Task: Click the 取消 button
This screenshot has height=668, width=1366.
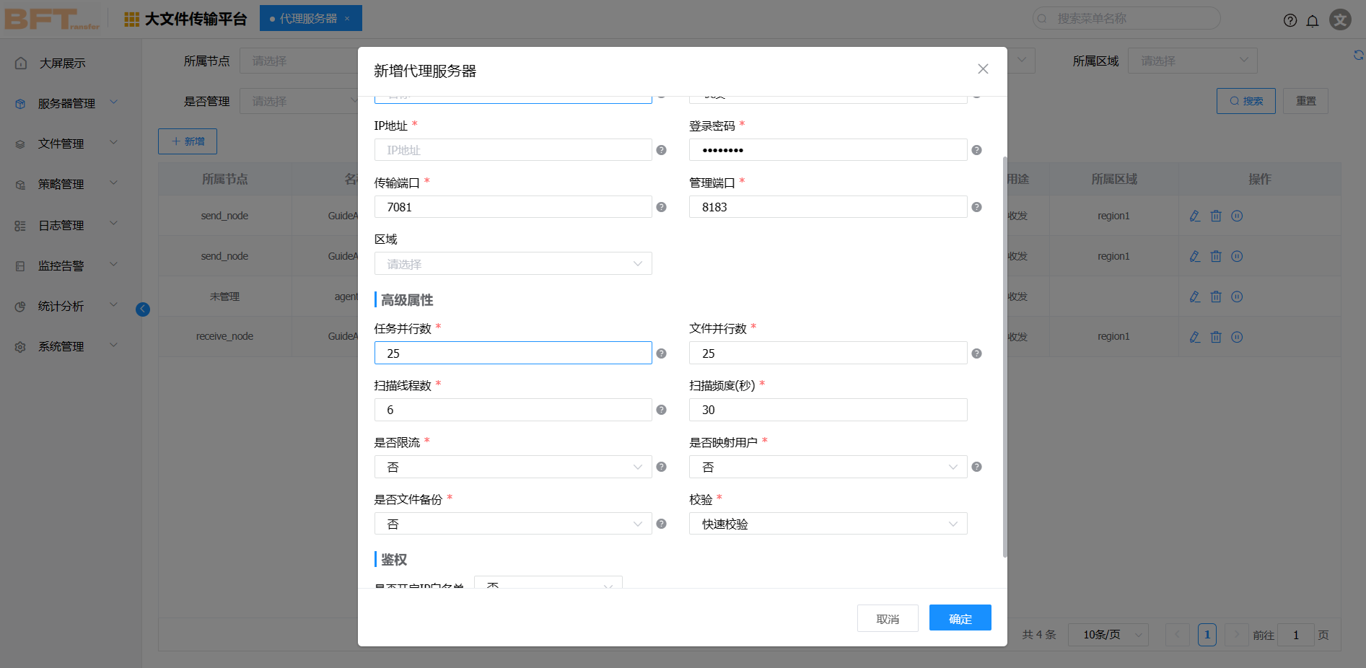Action: click(x=887, y=618)
